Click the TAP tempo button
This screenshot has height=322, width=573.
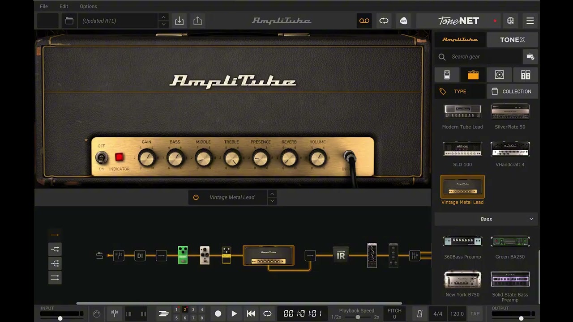[475, 314]
